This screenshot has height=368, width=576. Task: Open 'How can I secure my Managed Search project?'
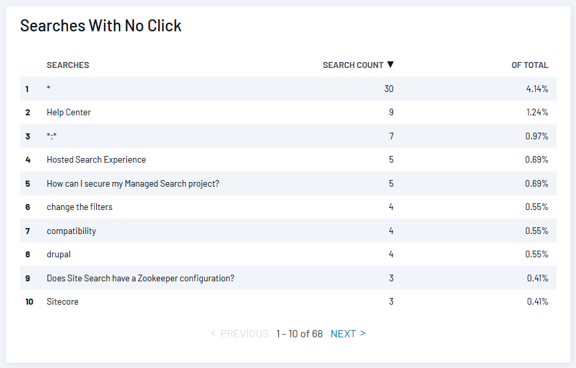(x=133, y=183)
